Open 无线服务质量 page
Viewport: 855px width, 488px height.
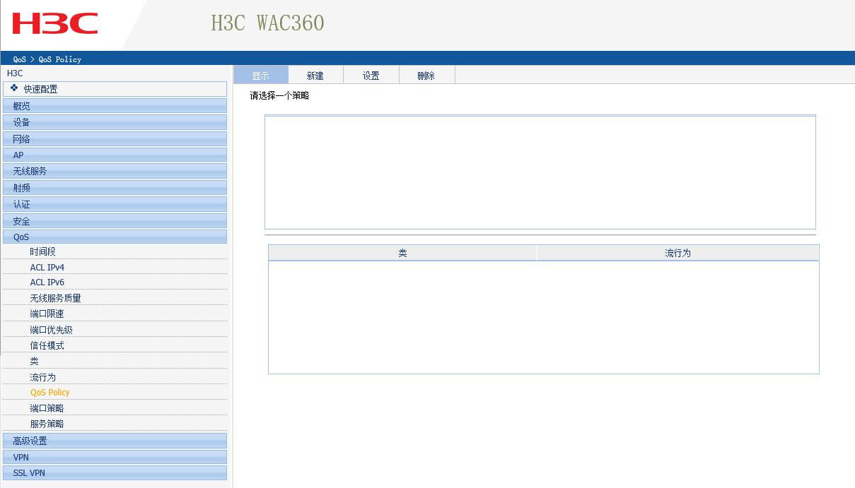pyautogui.click(x=55, y=298)
